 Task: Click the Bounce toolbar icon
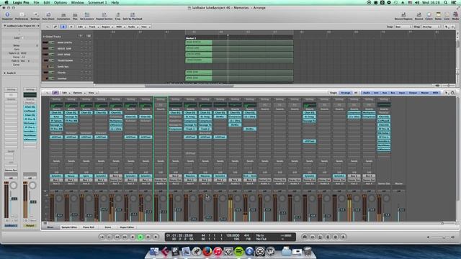419,14
